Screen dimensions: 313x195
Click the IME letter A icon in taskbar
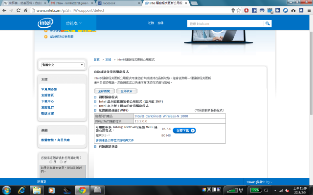click(x=209, y=190)
